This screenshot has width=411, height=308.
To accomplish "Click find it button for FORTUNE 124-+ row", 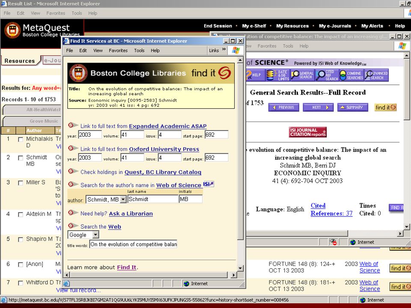I will click(400, 268).
